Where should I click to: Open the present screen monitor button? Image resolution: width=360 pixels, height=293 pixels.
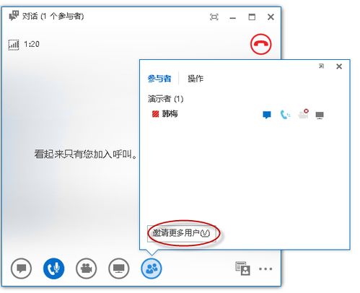[x=119, y=268]
